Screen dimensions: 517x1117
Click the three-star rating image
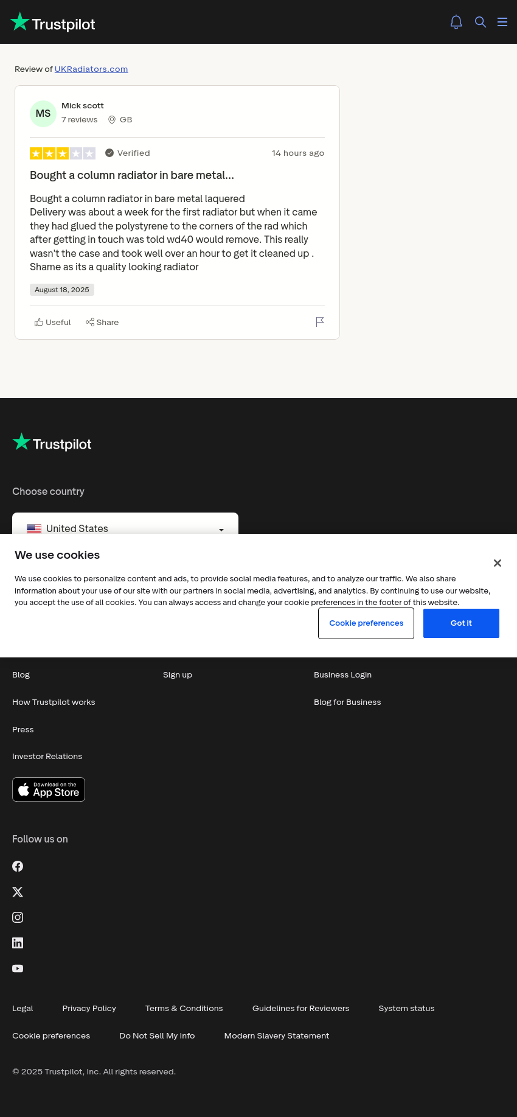63,153
